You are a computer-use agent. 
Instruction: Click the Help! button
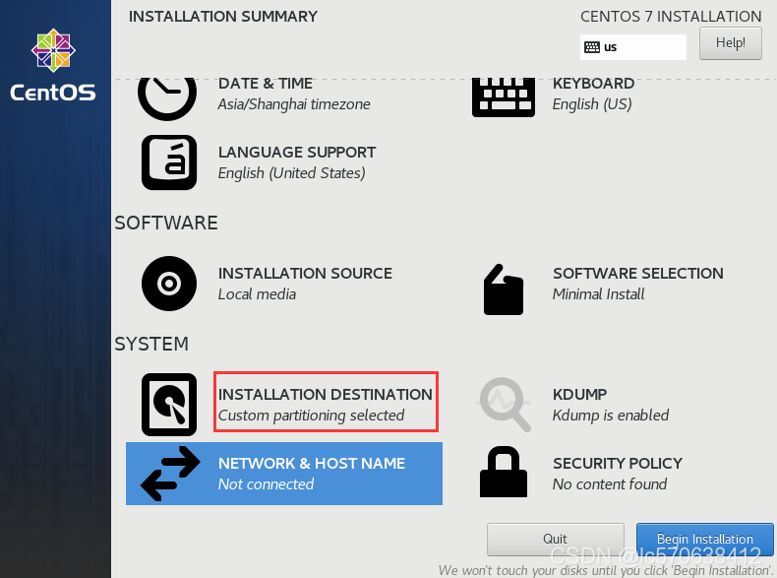coord(731,43)
